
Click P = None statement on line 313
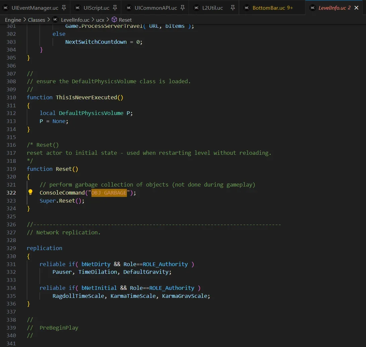click(x=54, y=121)
